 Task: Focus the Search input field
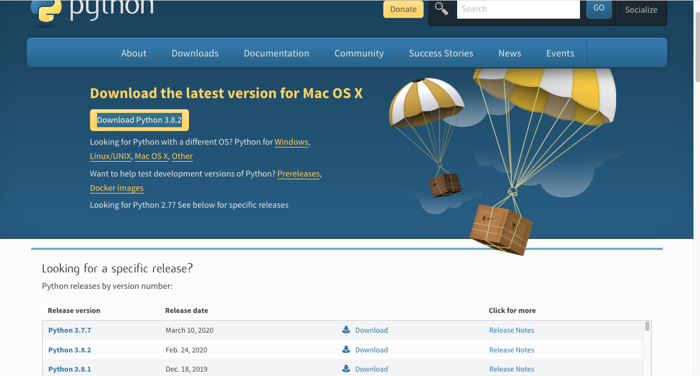tap(518, 9)
